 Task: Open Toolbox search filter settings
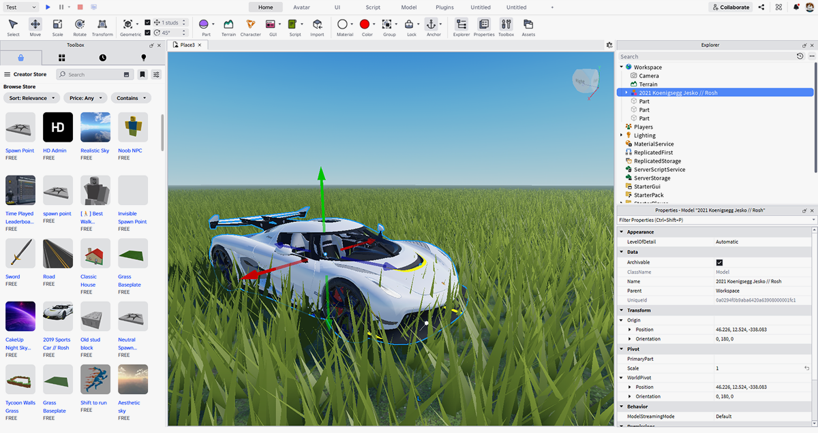(156, 74)
